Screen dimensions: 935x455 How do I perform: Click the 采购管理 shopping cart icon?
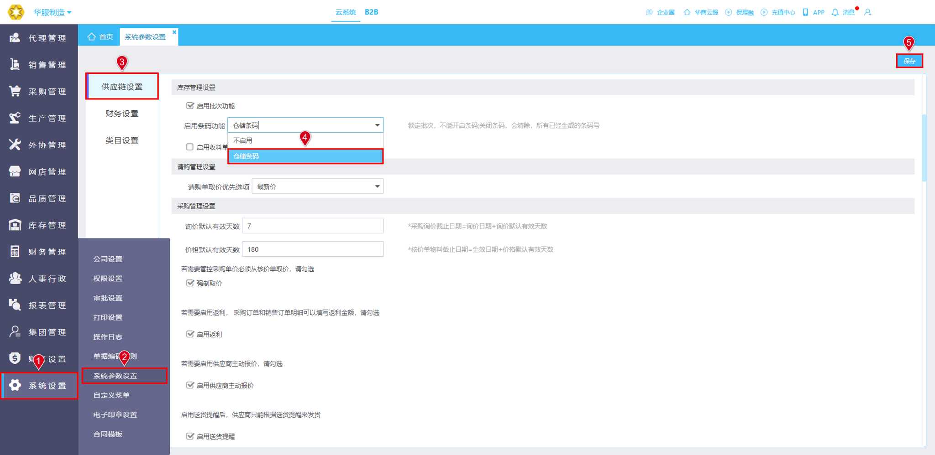pyautogui.click(x=15, y=91)
